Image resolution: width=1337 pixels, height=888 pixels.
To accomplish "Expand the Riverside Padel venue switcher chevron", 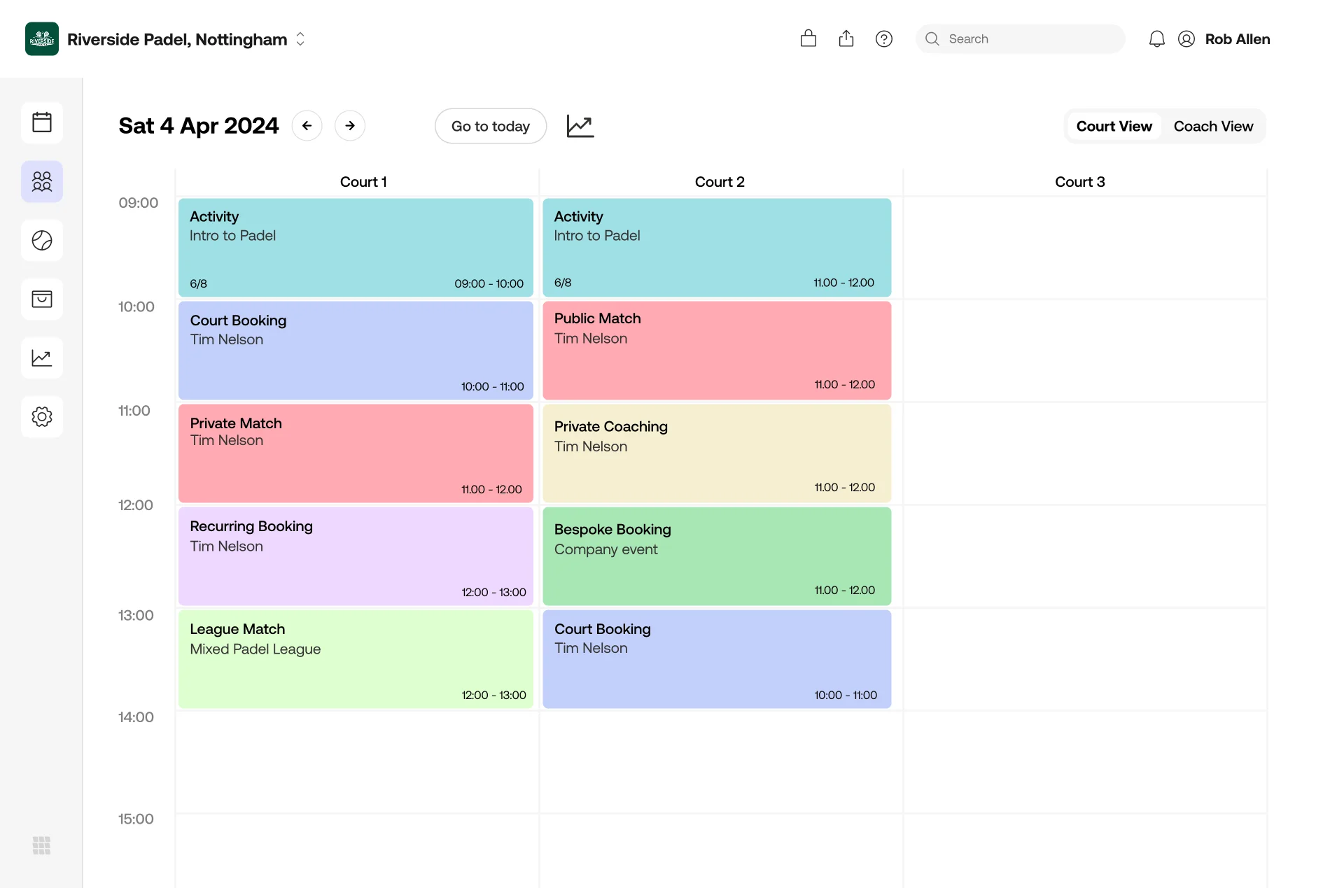I will point(300,39).
